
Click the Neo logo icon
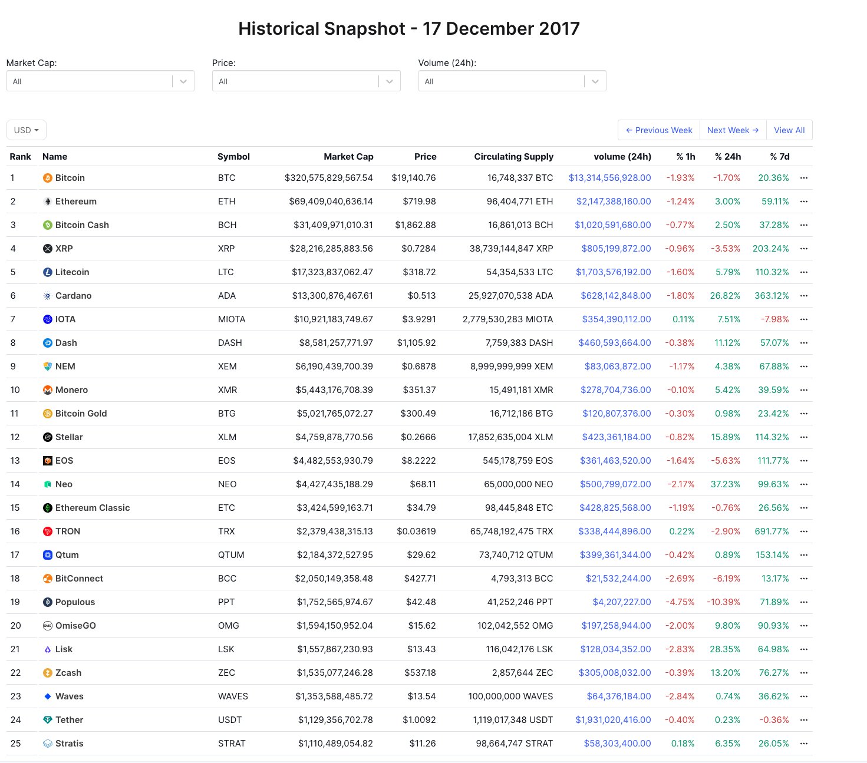pyautogui.click(x=48, y=484)
